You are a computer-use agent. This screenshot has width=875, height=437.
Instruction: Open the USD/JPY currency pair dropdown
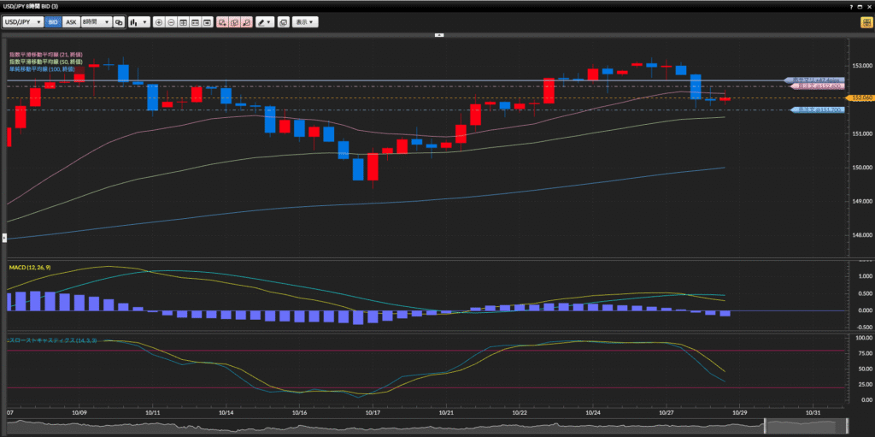[x=23, y=22]
